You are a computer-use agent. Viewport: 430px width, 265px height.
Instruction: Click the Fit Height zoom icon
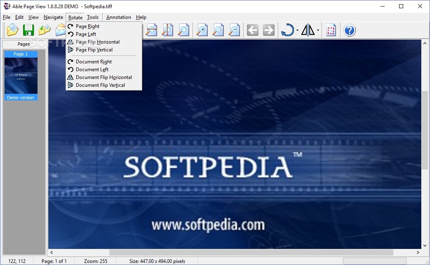(x=167, y=30)
